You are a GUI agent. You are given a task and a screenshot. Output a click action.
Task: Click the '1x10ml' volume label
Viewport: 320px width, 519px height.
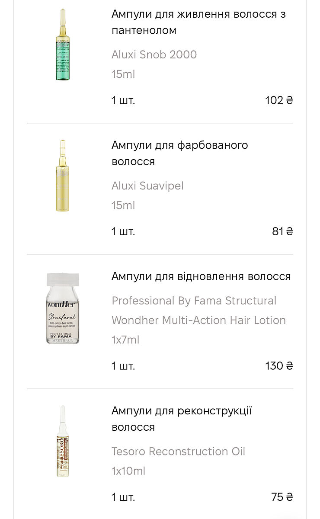(x=128, y=471)
